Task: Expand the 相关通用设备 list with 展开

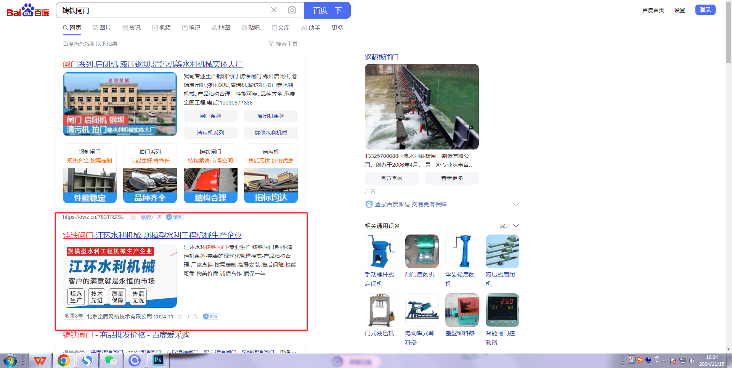Action: pos(509,226)
